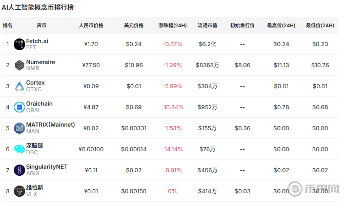The width and height of the screenshot is (345, 203).
Task: Select the AGIX ticker symbol
Action: [x=33, y=174]
